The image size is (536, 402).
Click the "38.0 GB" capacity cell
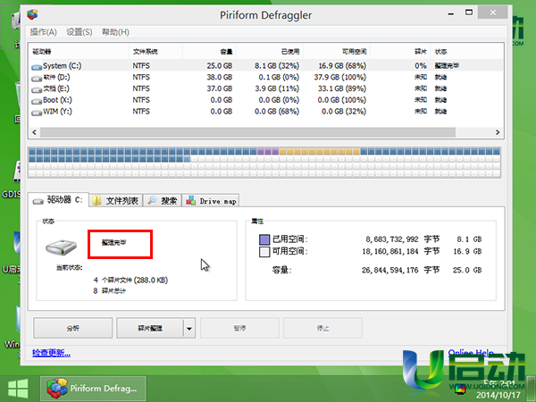[220, 77]
